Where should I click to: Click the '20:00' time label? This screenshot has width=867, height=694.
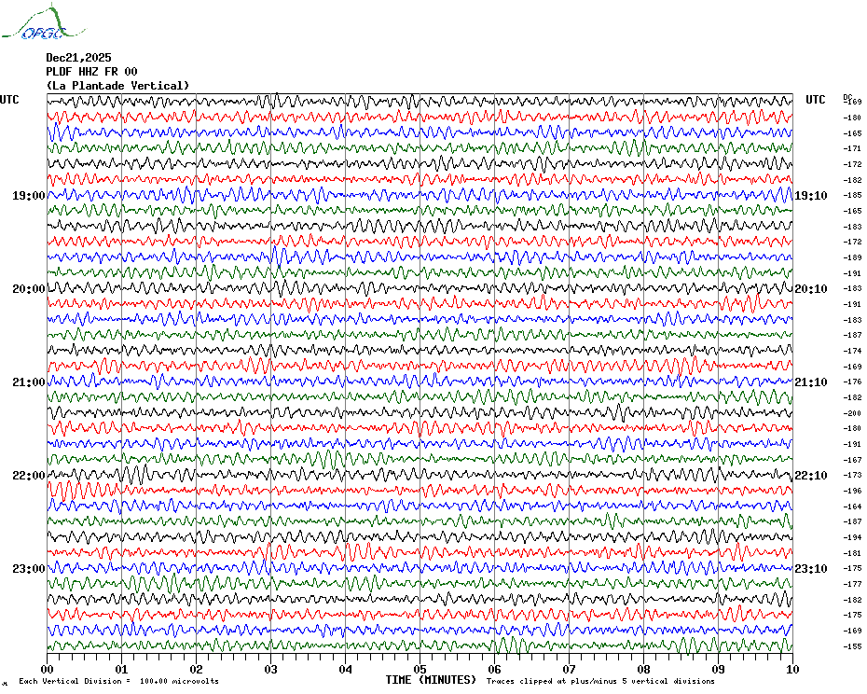29,289
